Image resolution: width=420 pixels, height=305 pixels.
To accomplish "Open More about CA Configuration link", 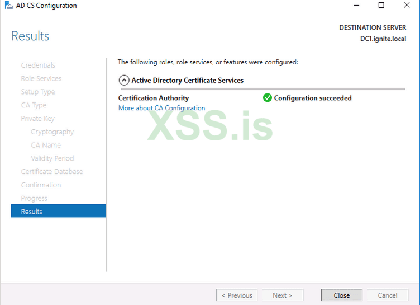I will pyautogui.click(x=162, y=108).
